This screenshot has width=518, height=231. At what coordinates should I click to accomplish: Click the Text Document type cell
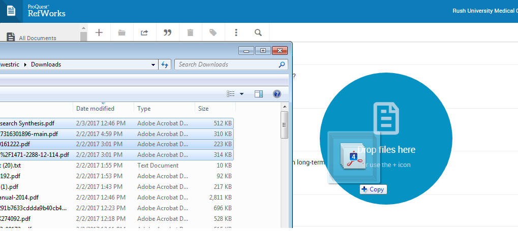158,166
